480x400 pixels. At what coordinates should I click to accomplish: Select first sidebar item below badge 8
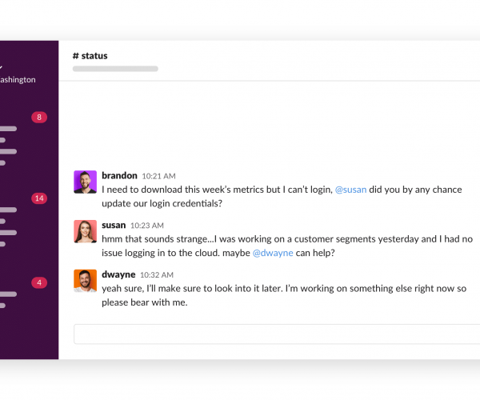tap(8, 129)
